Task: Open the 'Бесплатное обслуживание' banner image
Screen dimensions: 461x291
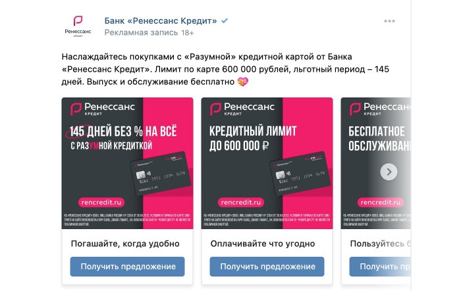Action: [376, 163]
